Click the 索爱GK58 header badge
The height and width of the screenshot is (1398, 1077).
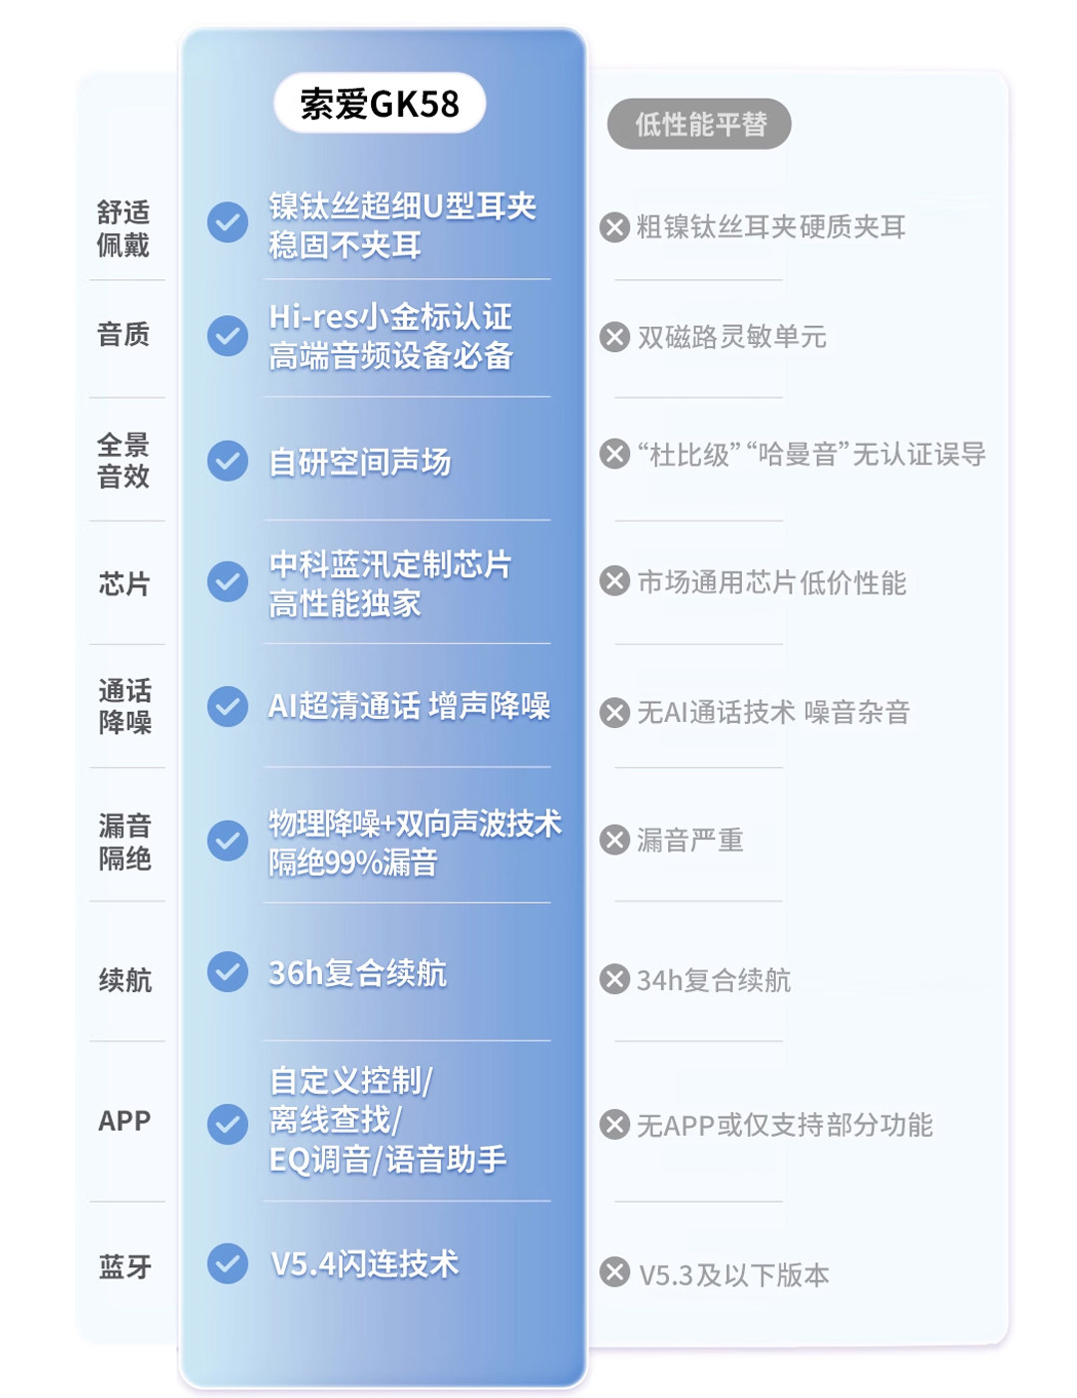point(379,103)
